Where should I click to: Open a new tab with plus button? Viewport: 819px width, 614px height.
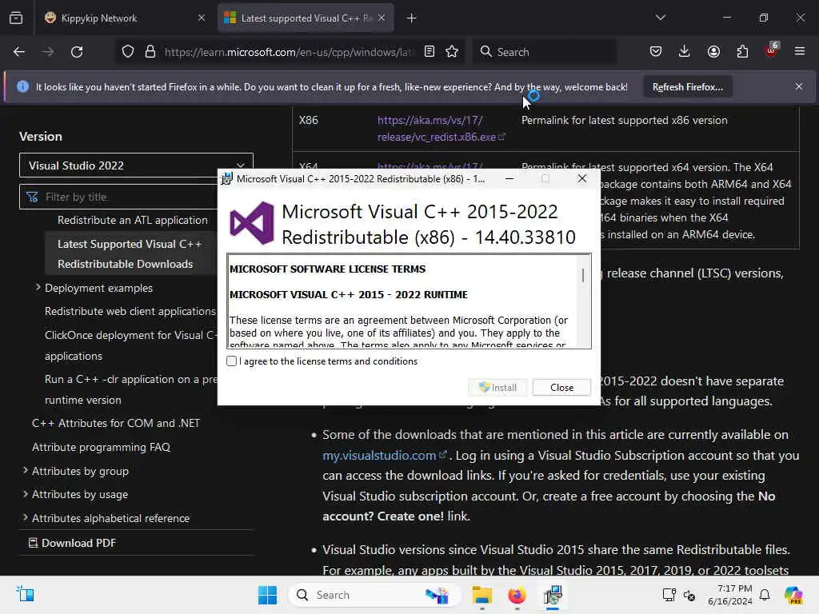[x=412, y=18]
